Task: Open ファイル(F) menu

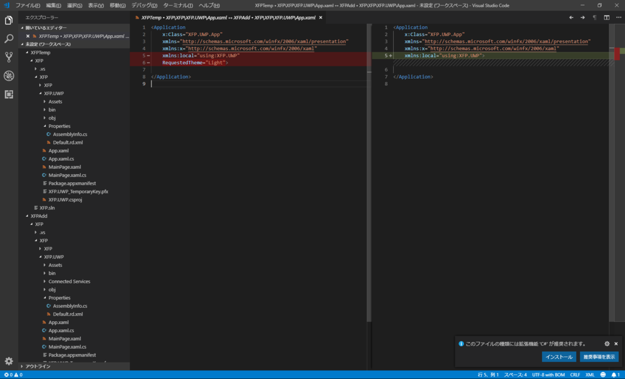Action: click(x=27, y=5)
